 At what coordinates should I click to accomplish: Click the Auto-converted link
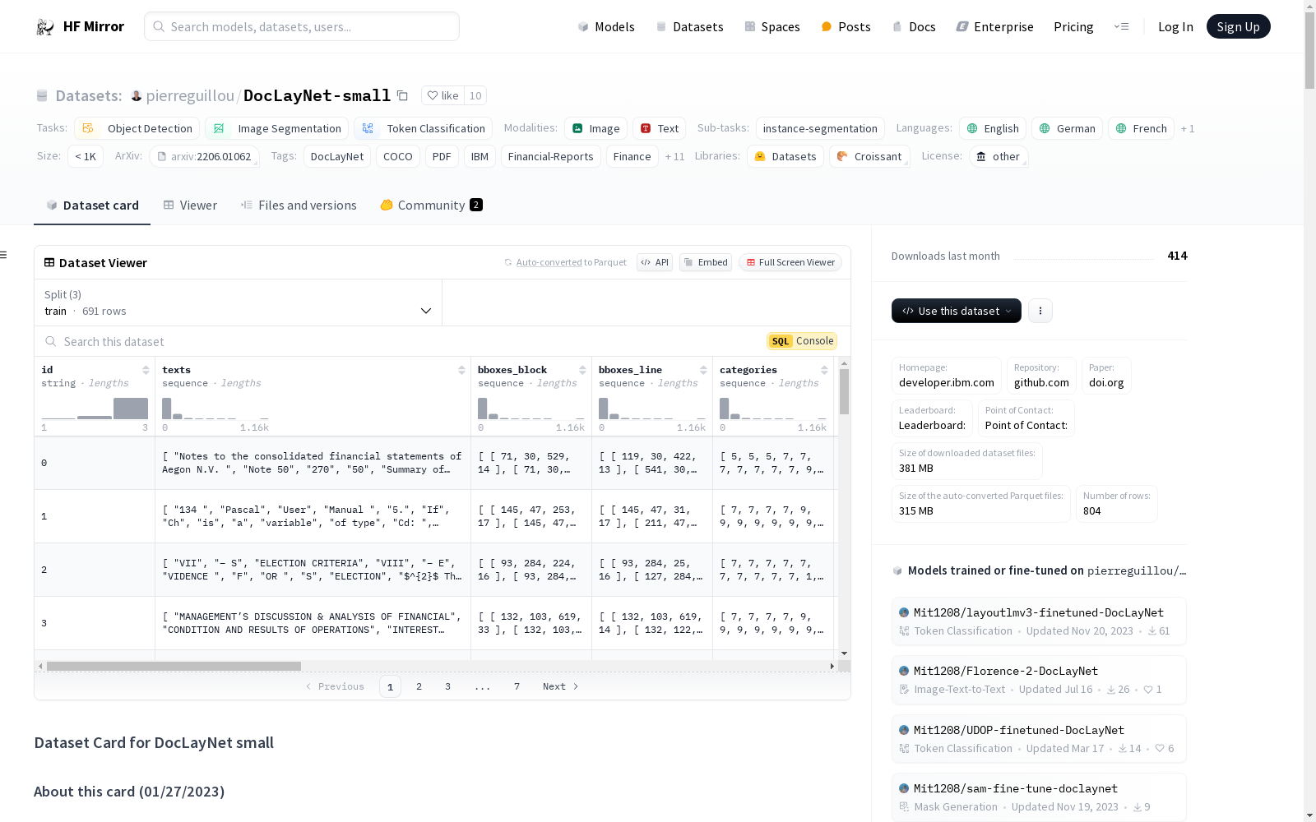point(549,262)
